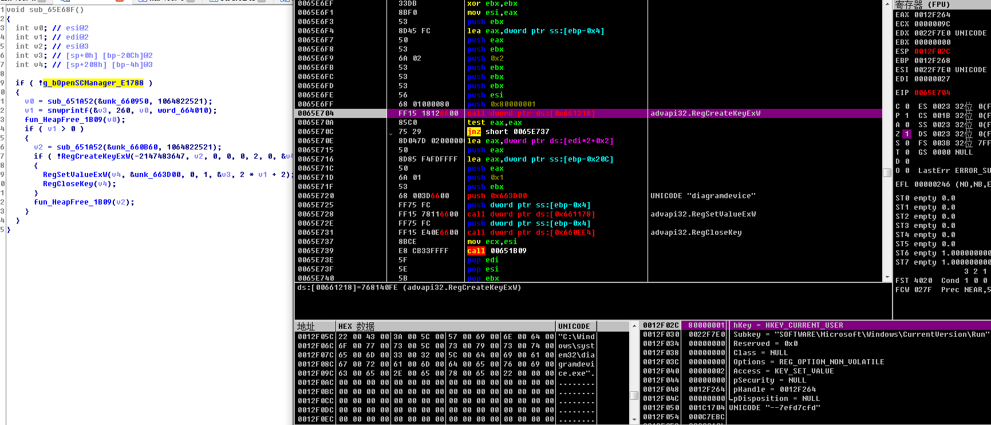The height and width of the screenshot is (425, 991).
Task: Toggle the P flag value
Action: (x=907, y=116)
